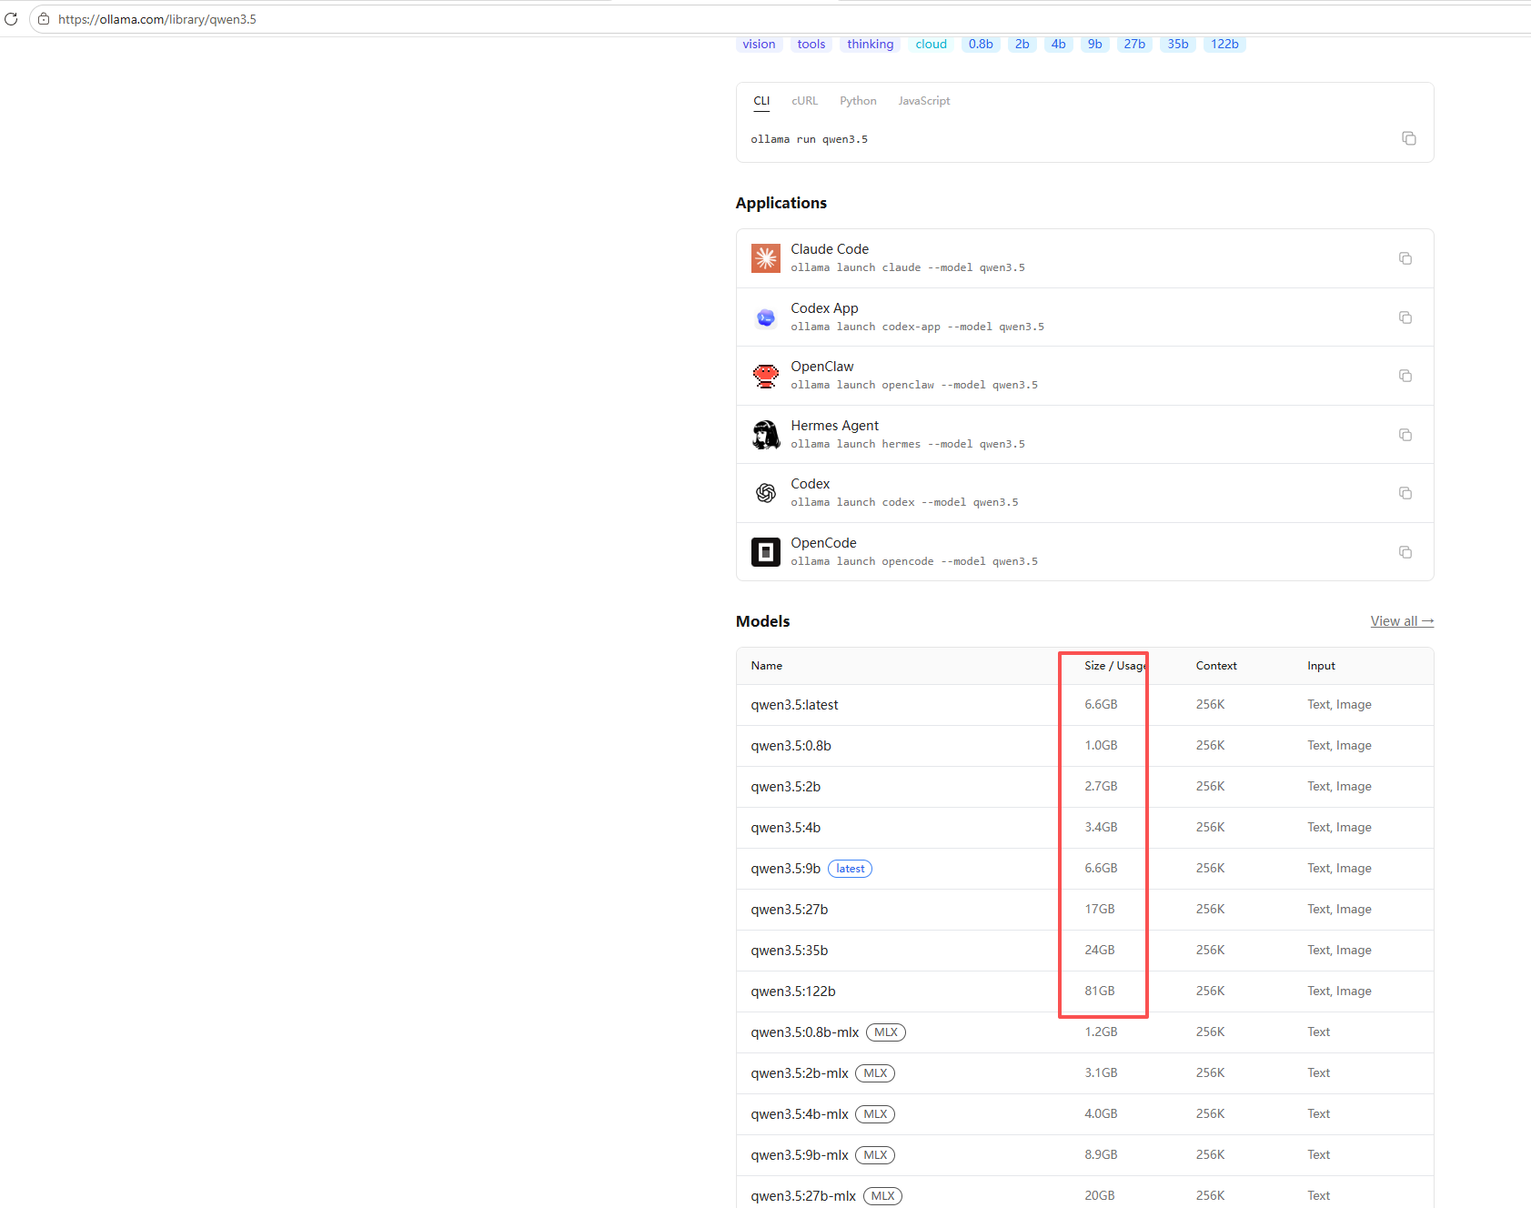The height and width of the screenshot is (1208, 1531).
Task: Select the 9b size tag
Action: [x=1095, y=44]
